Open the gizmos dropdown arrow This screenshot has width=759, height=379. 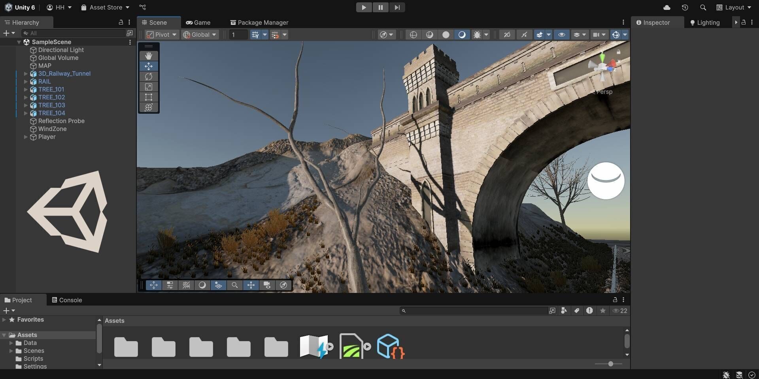pos(625,35)
